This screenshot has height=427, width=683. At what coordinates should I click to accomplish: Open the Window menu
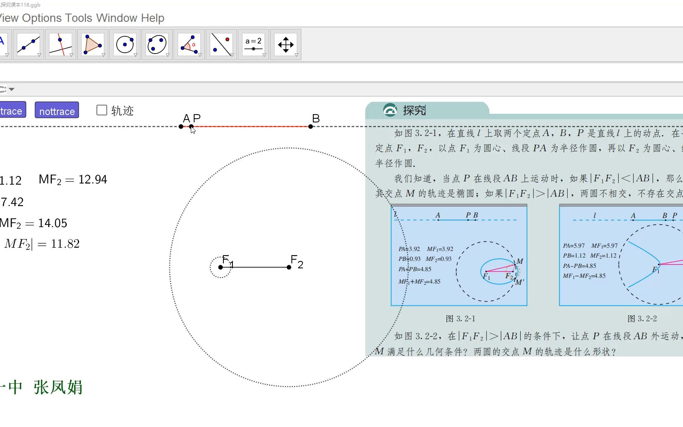pos(117,18)
